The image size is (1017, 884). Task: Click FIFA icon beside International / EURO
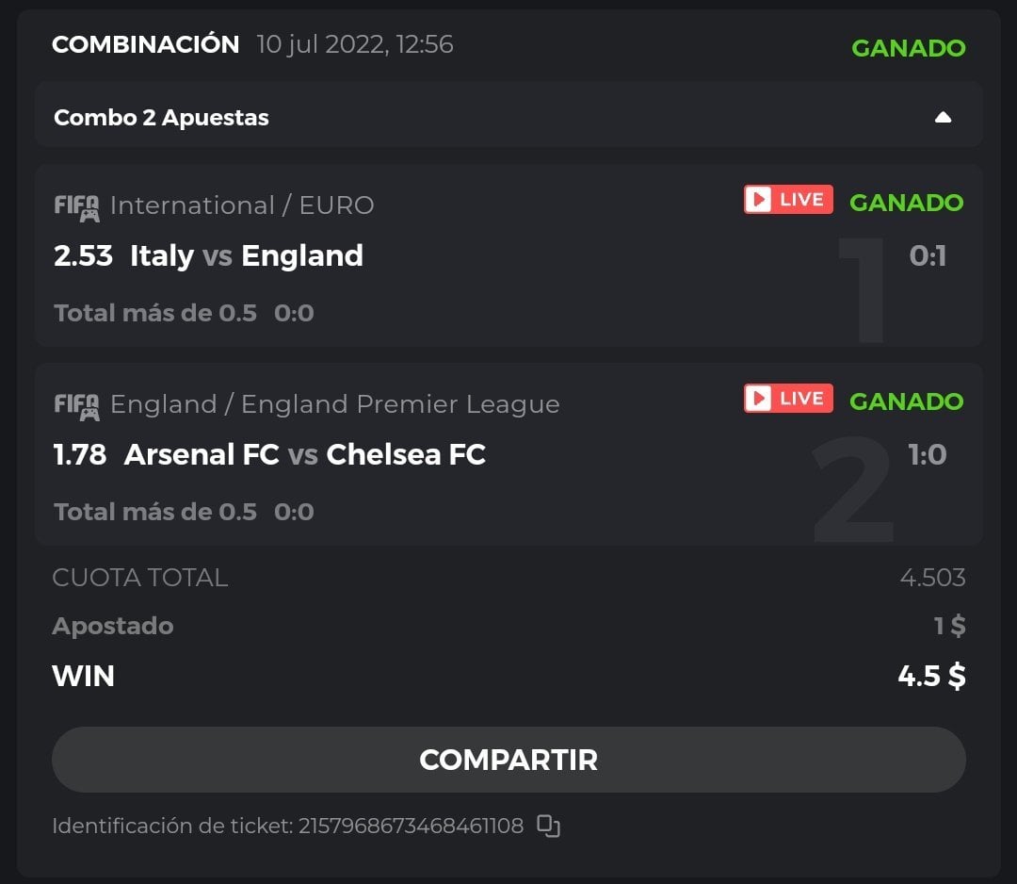point(76,206)
